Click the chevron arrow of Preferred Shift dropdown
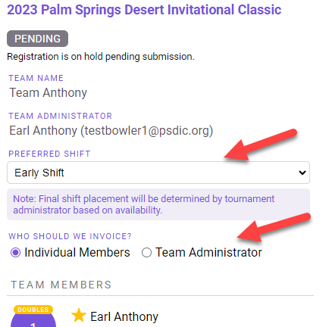Viewport: 329px width, 327px height. pos(302,173)
